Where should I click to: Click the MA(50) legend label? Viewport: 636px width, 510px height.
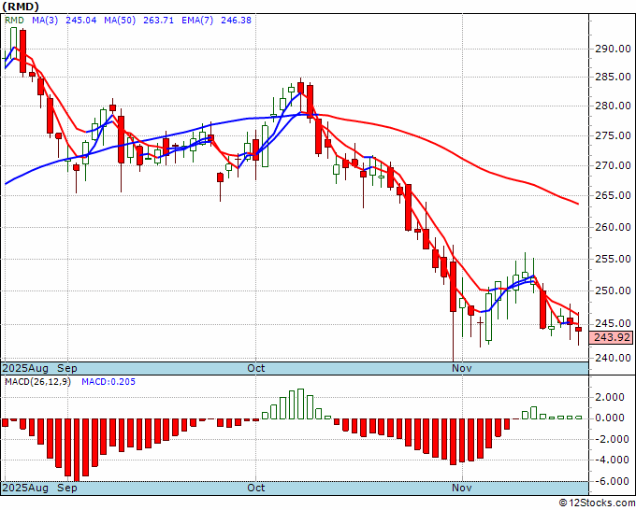[120, 21]
